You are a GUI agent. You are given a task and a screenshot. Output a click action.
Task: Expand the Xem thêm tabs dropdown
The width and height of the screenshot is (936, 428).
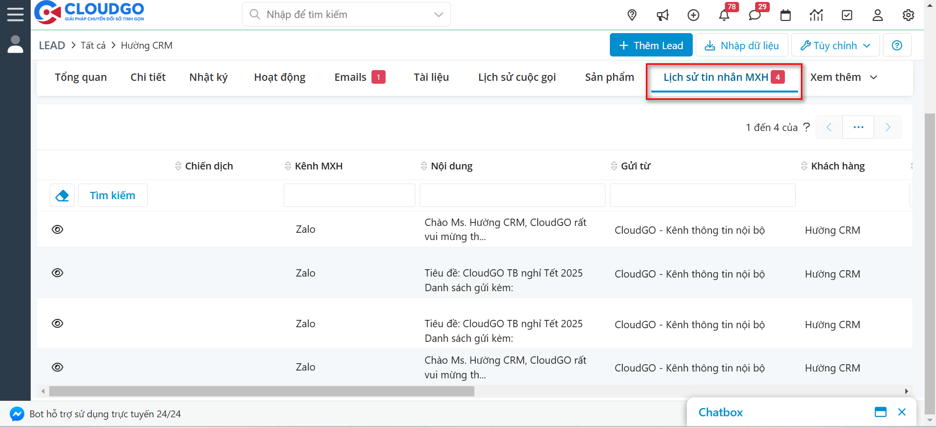pyautogui.click(x=843, y=77)
